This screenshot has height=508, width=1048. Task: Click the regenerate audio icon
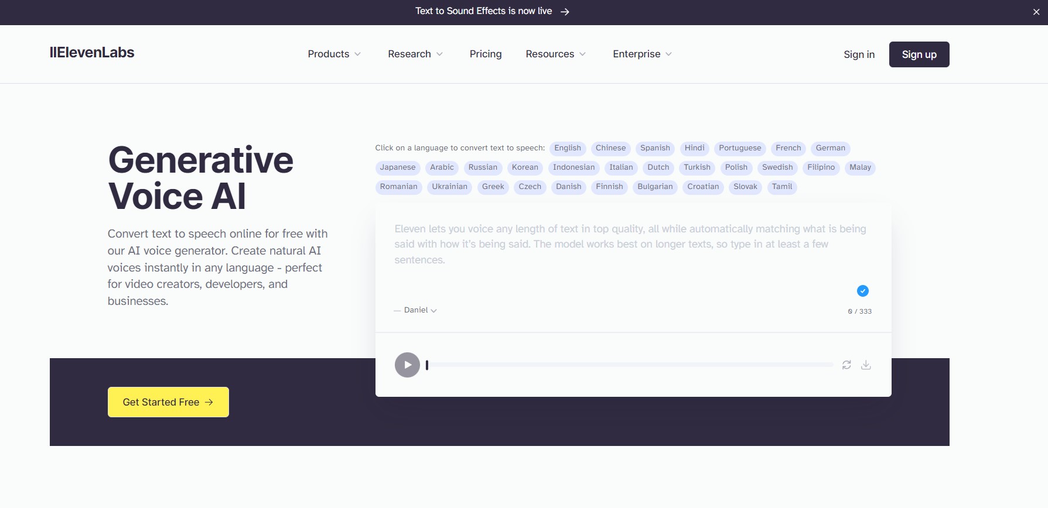pos(846,365)
